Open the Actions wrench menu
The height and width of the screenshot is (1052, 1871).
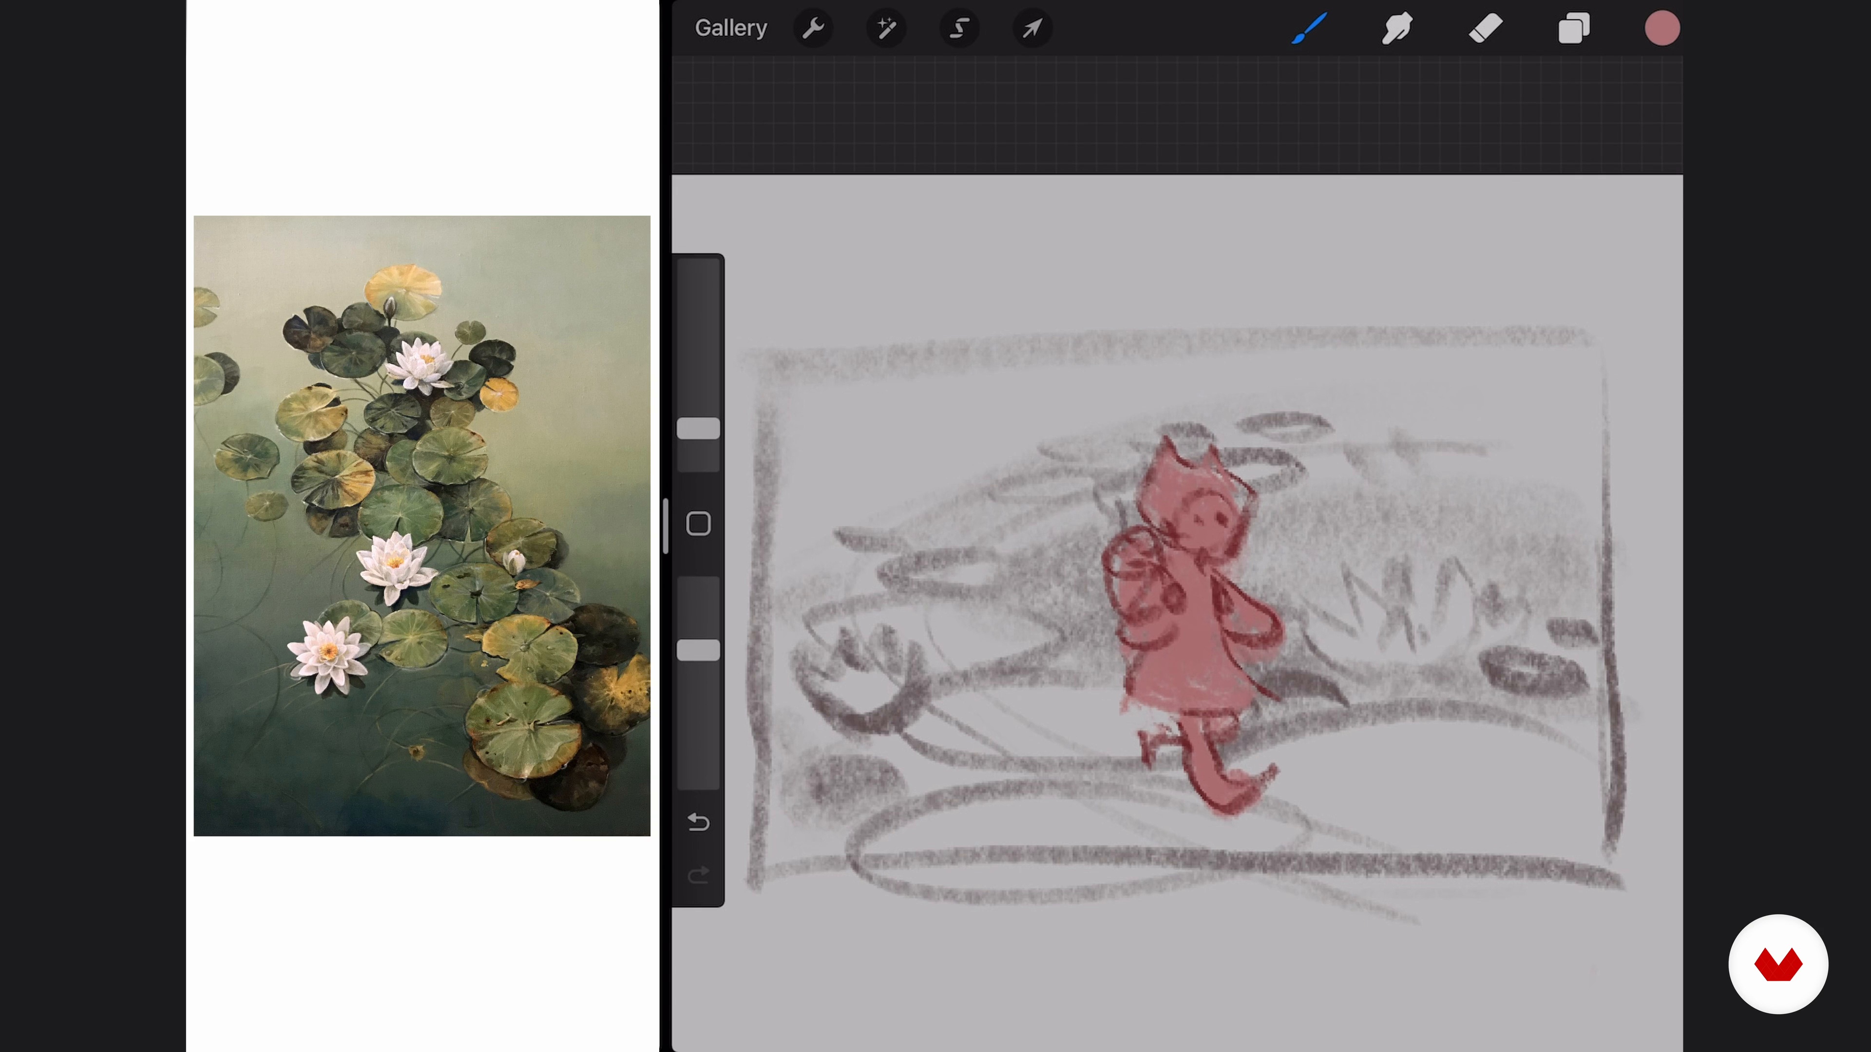point(813,28)
